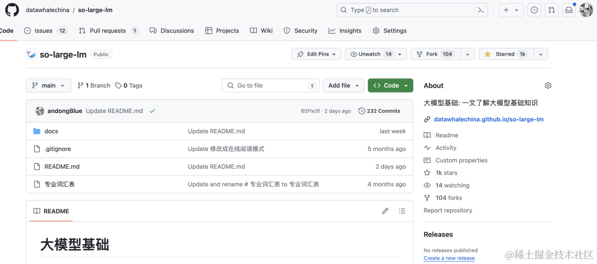Select the README tab in file viewer
This screenshot has width=597, height=264.
(51, 211)
